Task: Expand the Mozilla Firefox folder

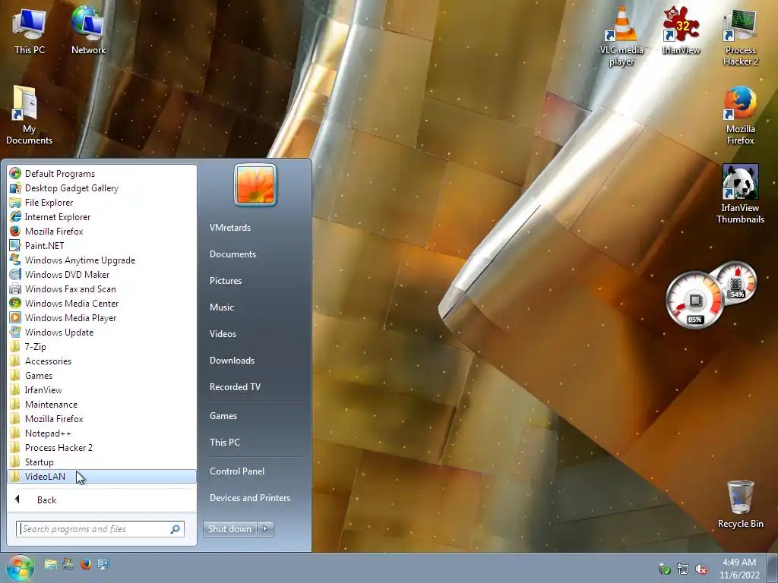Action: pyautogui.click(x=102, y=418)
